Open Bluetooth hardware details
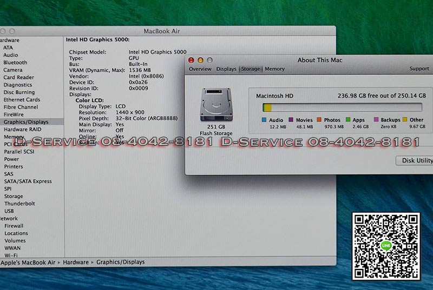The image size is (433, 290). pos(15,62)
